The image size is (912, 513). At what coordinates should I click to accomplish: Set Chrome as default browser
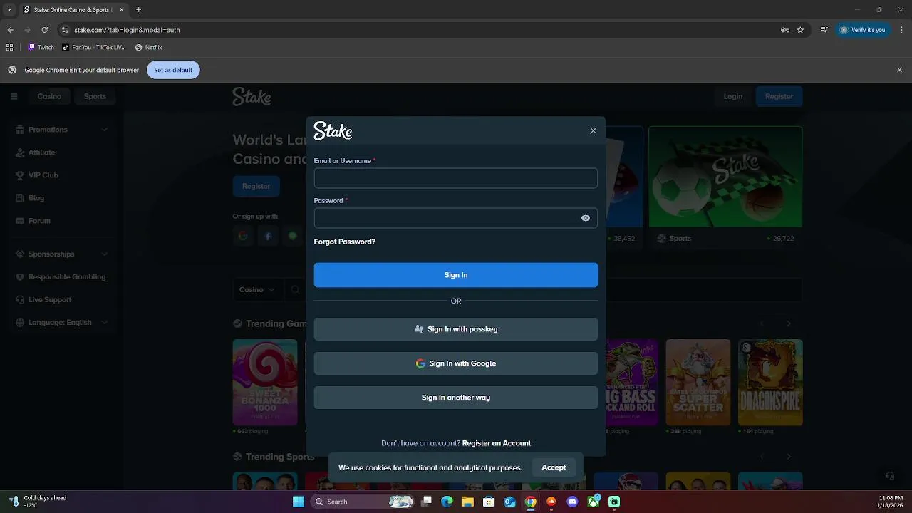click(173, 70)
